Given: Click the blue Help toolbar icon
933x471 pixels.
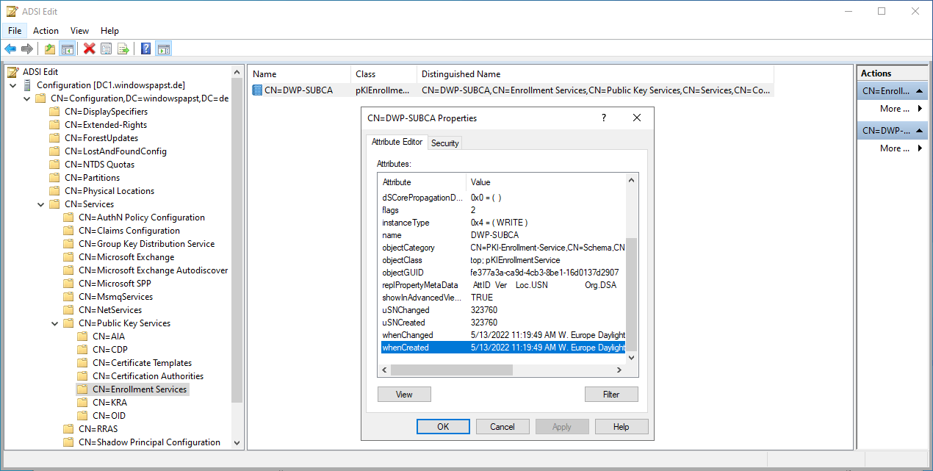Looking at the screenshot, I should pos(146,49).
